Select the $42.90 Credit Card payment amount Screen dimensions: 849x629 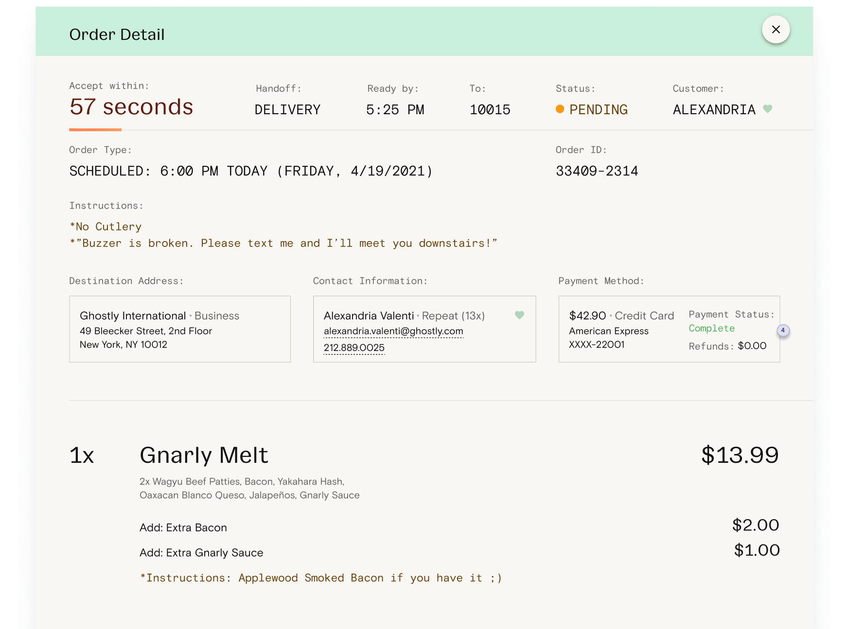point(587,316)
